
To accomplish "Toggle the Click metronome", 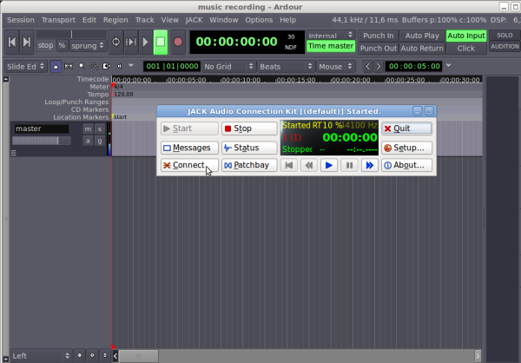I will click(466, 49).
